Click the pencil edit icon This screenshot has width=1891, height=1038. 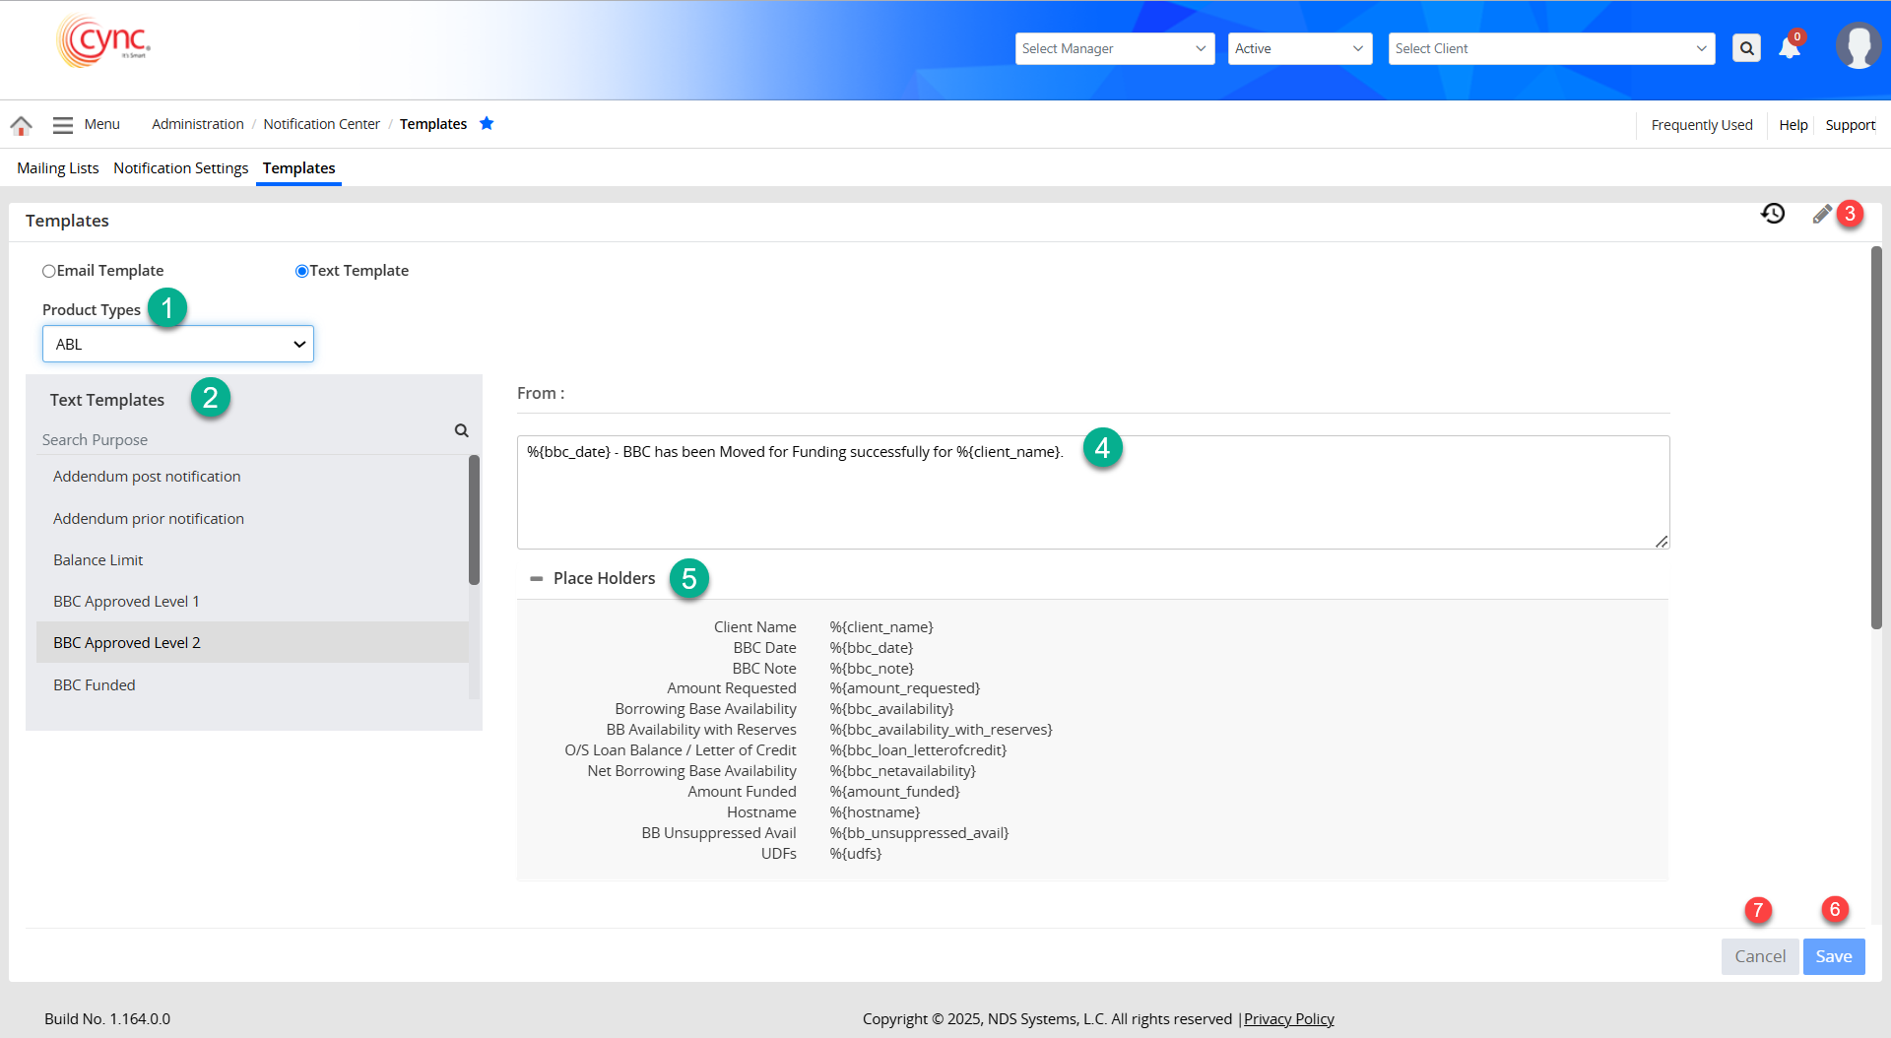[1821, 214]
